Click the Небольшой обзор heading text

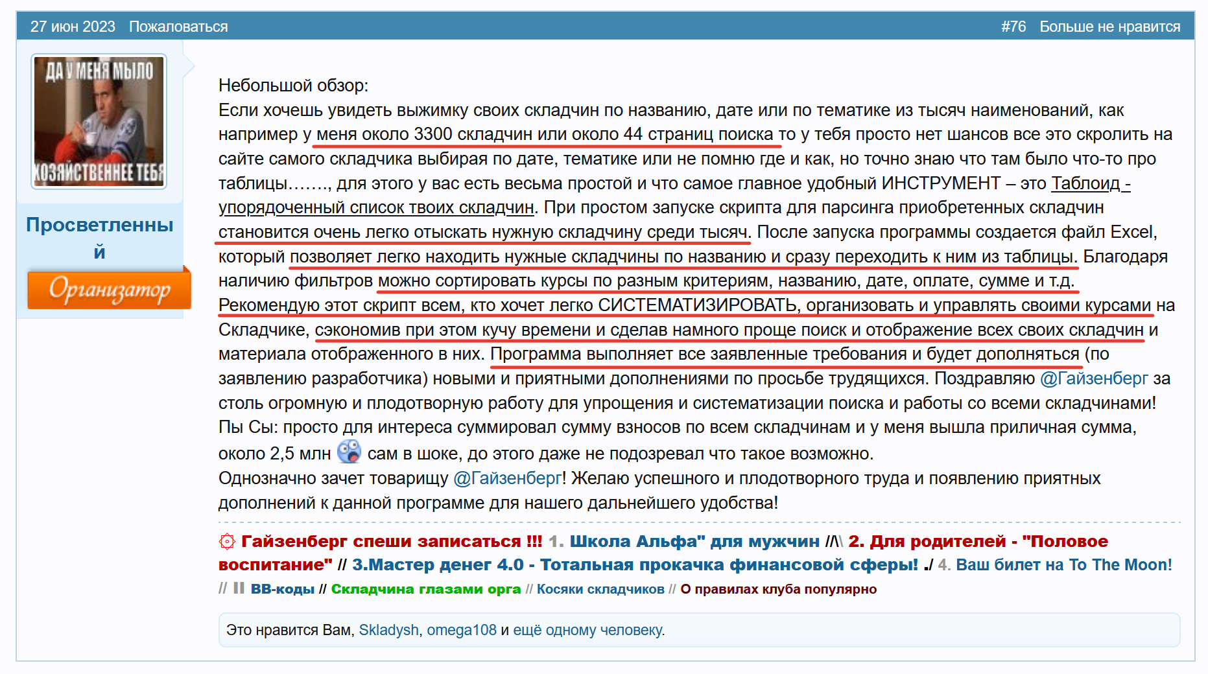click(293, 86)
